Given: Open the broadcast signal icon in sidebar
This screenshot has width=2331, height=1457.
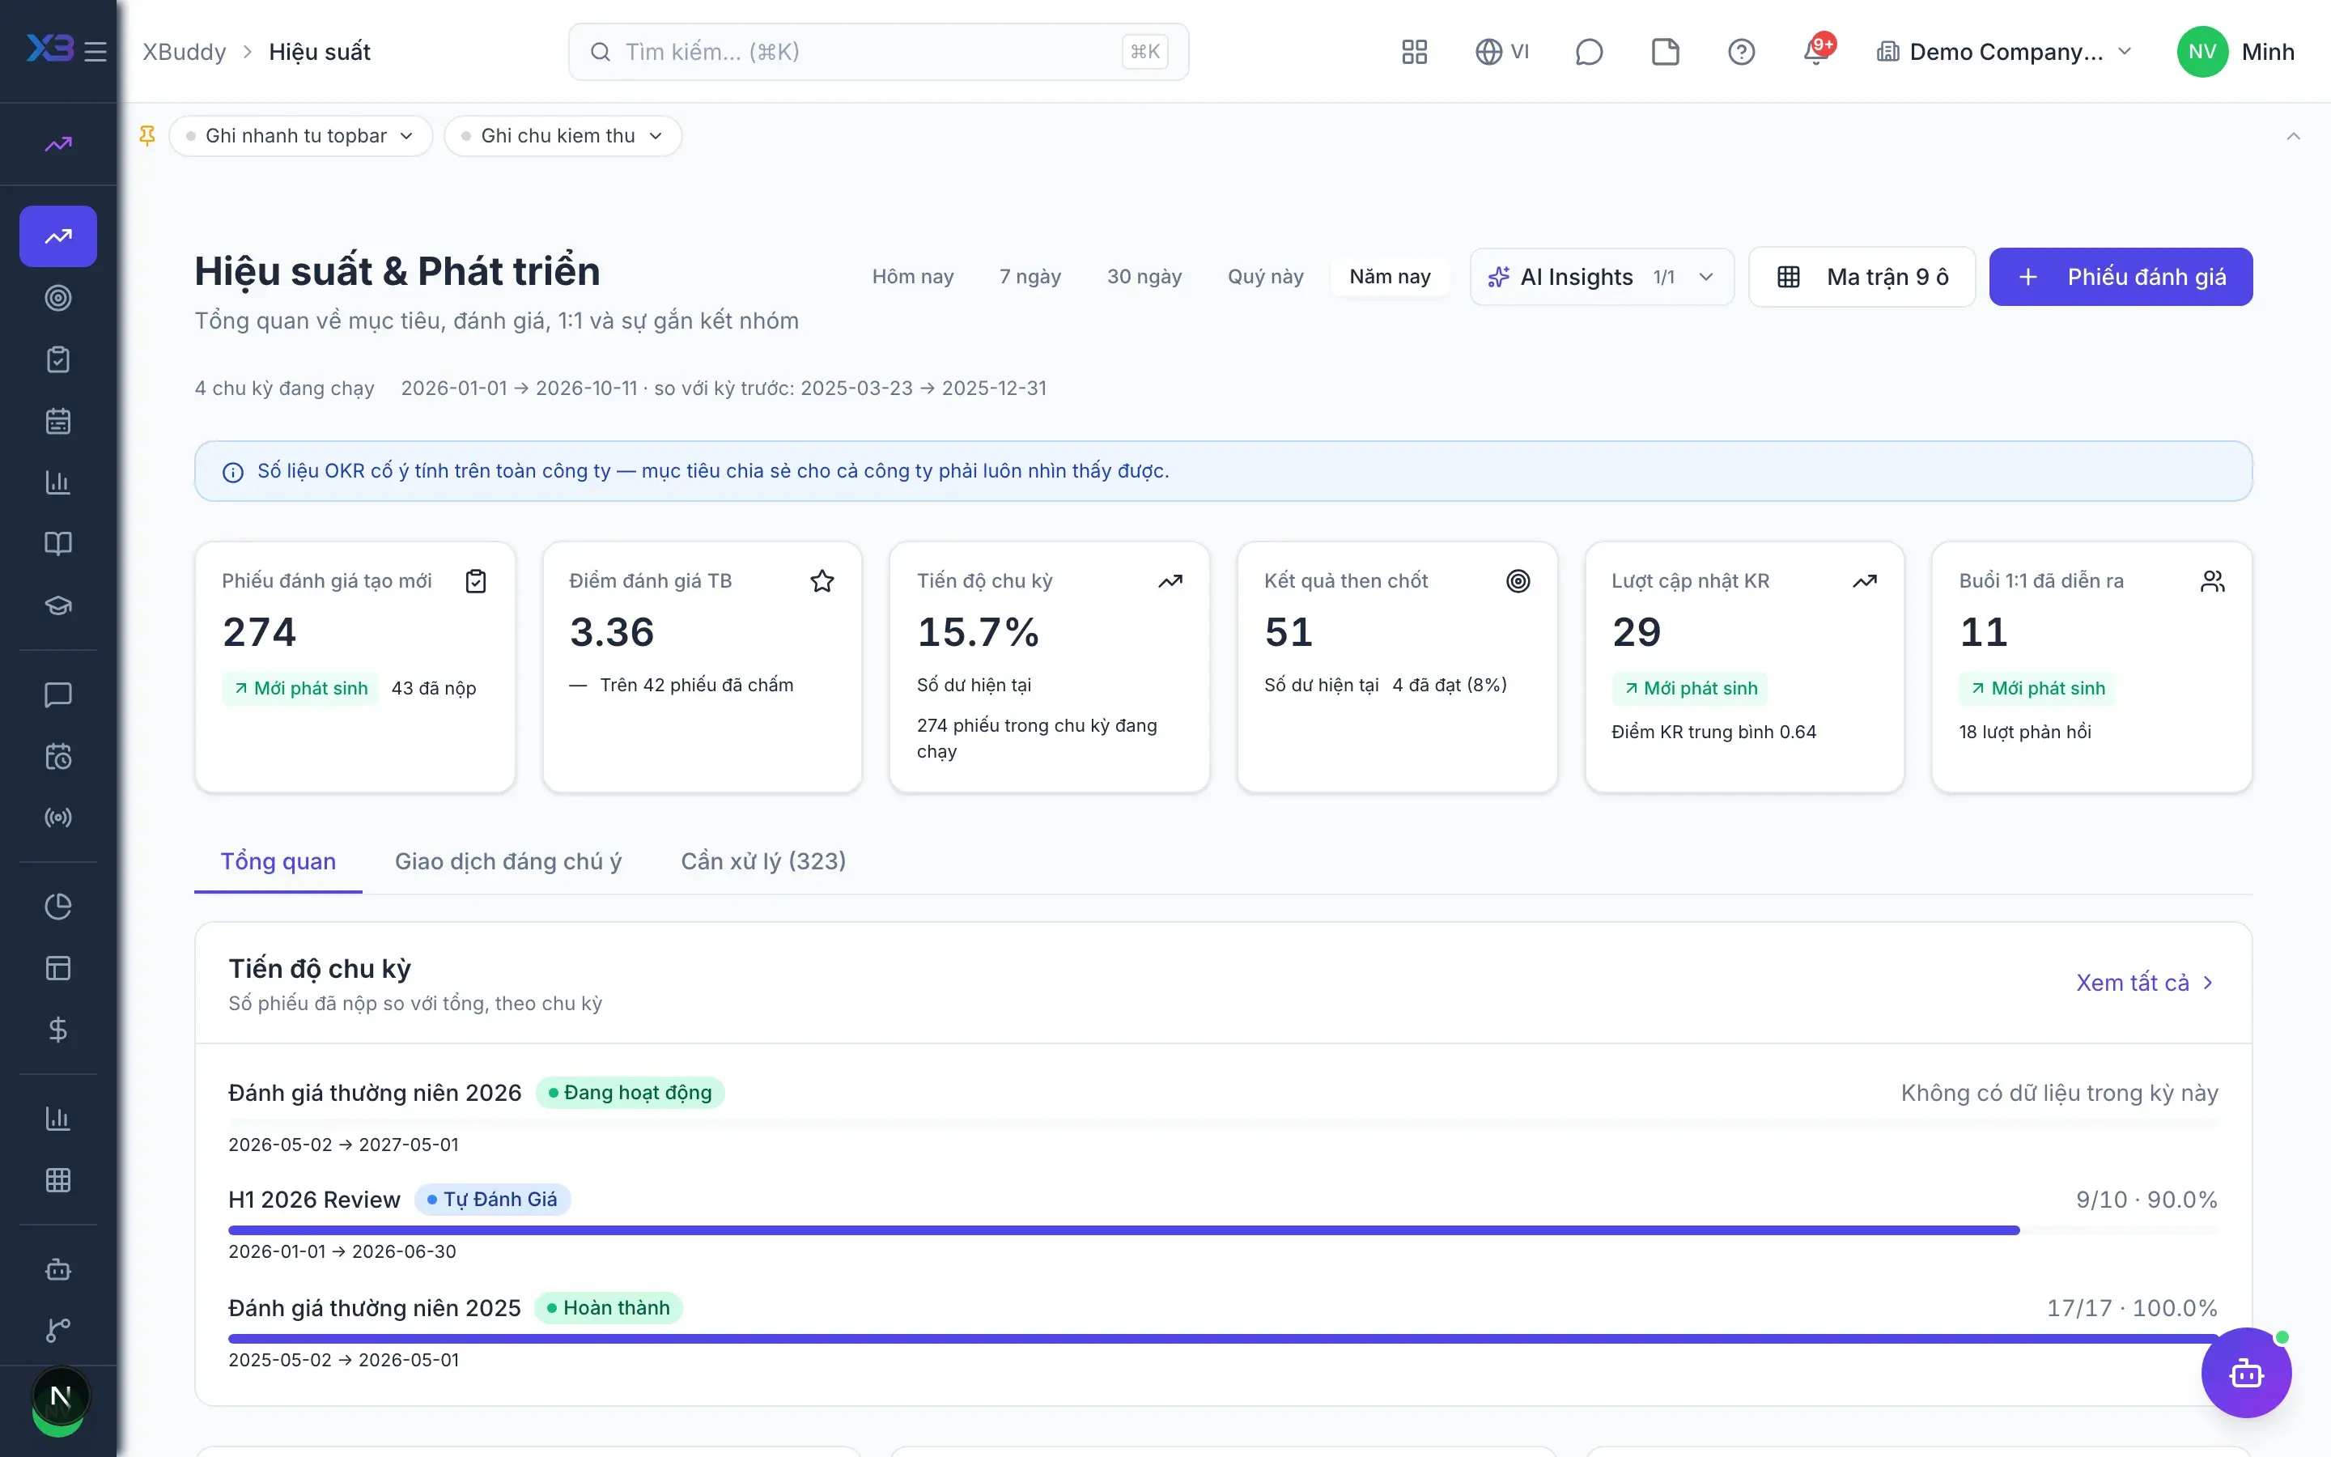Looking at the screenshot, I should (57, 818).
